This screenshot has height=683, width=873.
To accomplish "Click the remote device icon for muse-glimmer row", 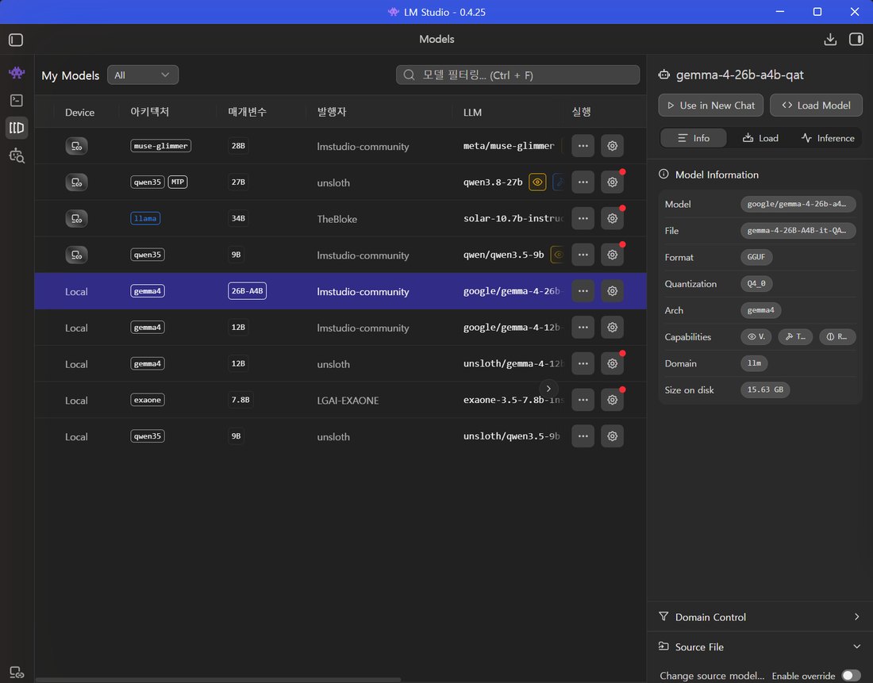I will click(76, 146).
